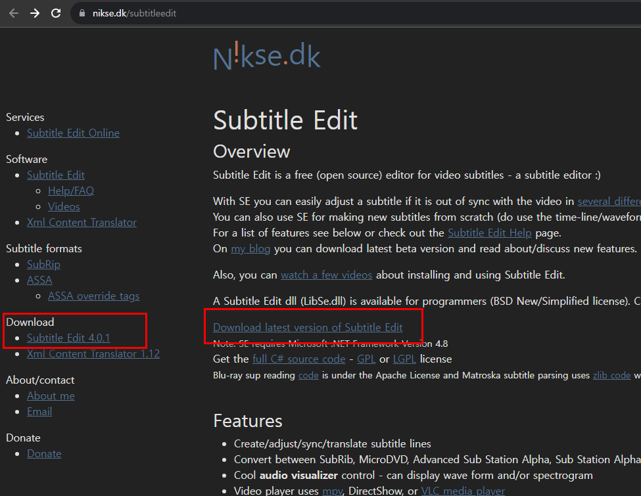641x496 pixels.
Task: Open the Donate link
Action: [x=44, y=453]
